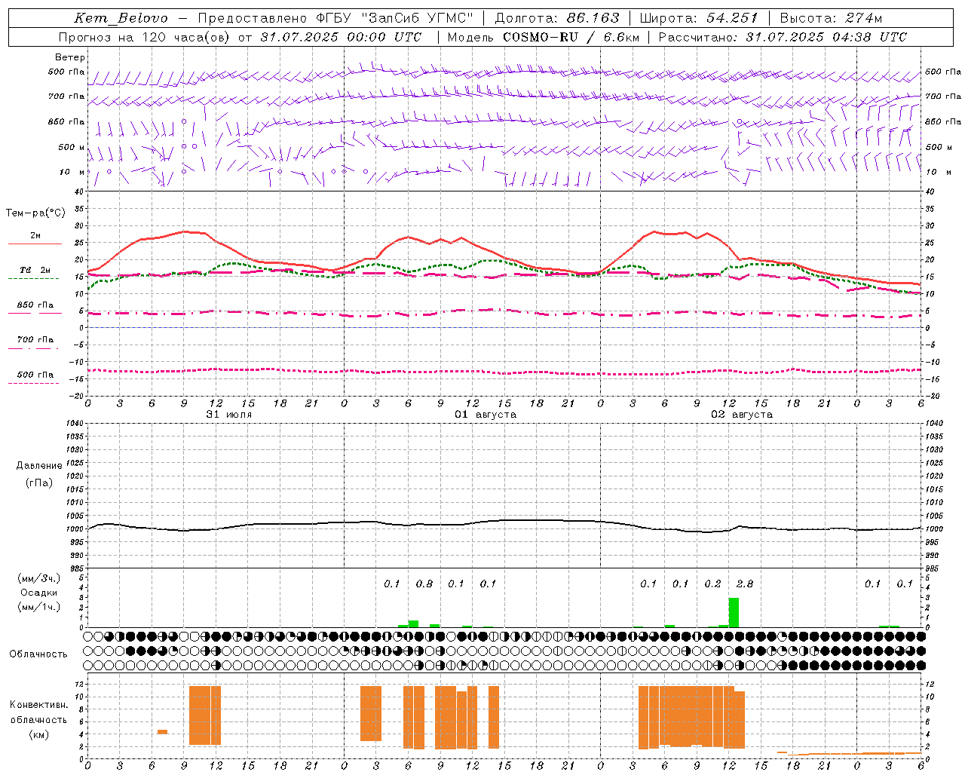Click the 700 гПа temperature legend entry

point(35,341)
